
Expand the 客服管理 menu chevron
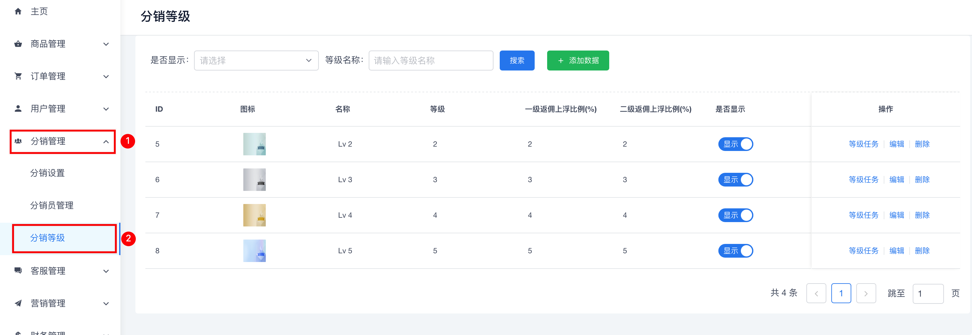106,271
